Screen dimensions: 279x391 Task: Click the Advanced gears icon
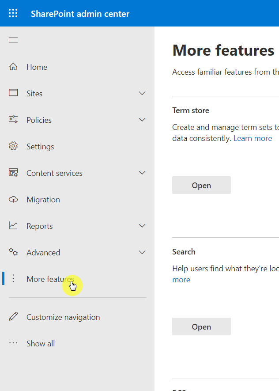13,252
